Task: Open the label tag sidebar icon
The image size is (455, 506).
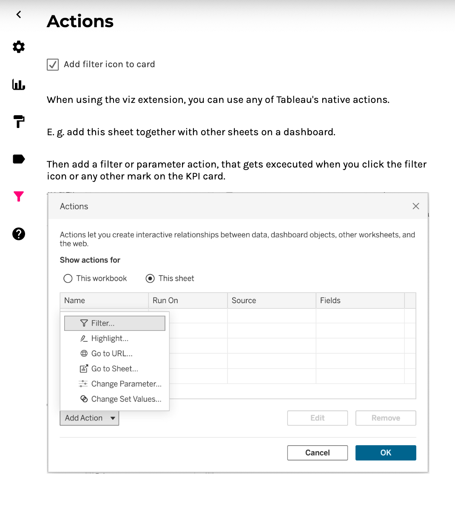Action: point(19,159)
